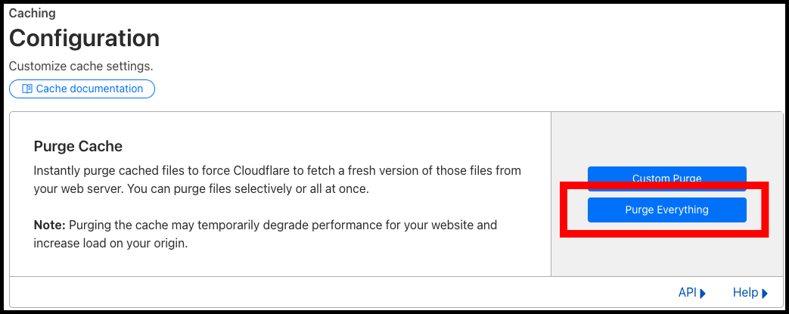Image resolution: width=789 pixels, height=314 pixels.
Task: Click the book icon beside Cache documentation
Action: [x=27, y=89]
